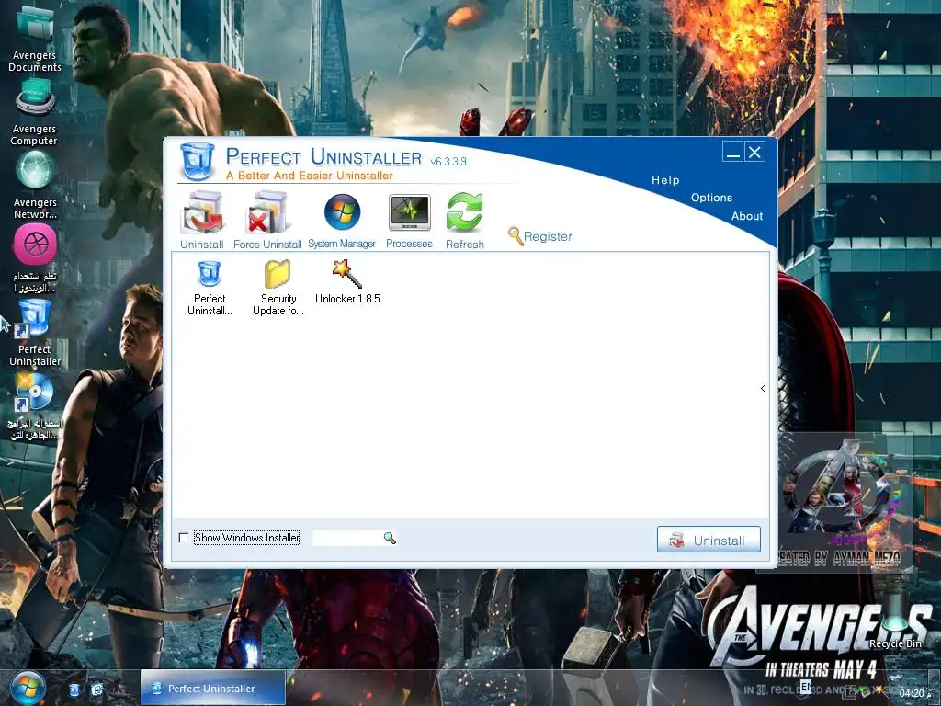
Task: Select the pink dribbble-style desktop icon
Action: tap(35, 258)
